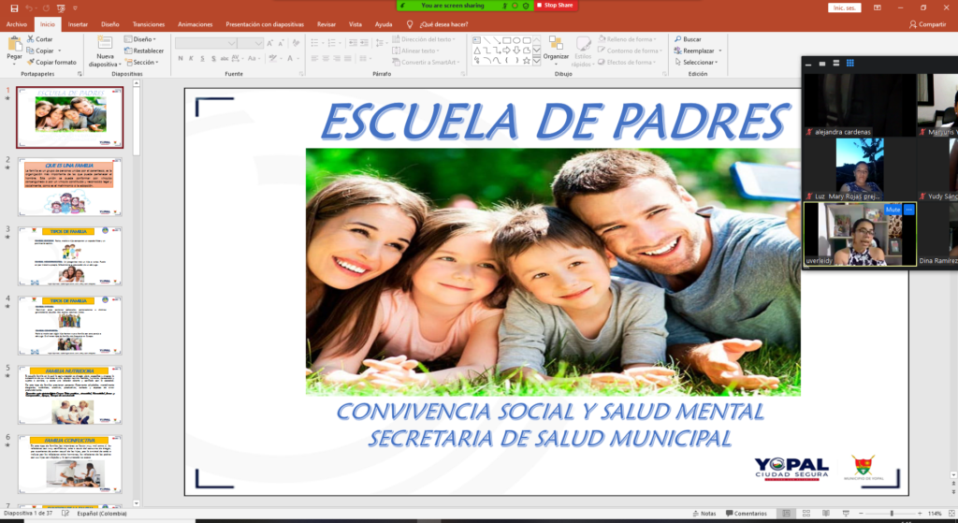Viewport: 958px width, 523px height.
Task: Click the bullets list icon
Action: click(314, 43)
